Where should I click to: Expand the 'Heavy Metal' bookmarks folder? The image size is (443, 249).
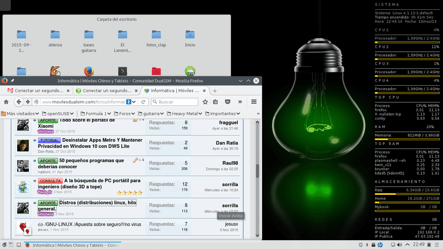tap(185, 114)
